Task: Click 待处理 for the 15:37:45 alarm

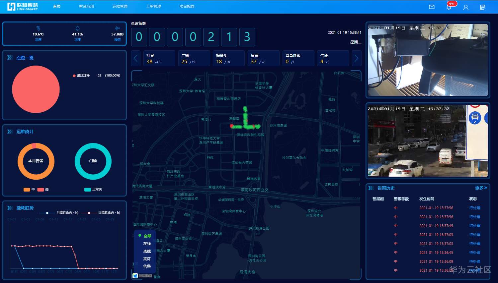Action: point(475,226)
